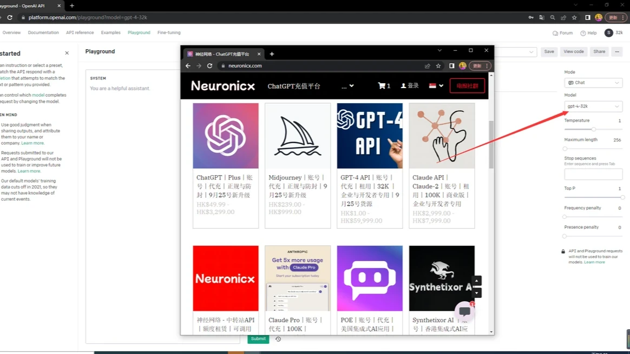Screen dimensions: 630x354
Task: Open the Examples nav item
Action: click(111, 32)
